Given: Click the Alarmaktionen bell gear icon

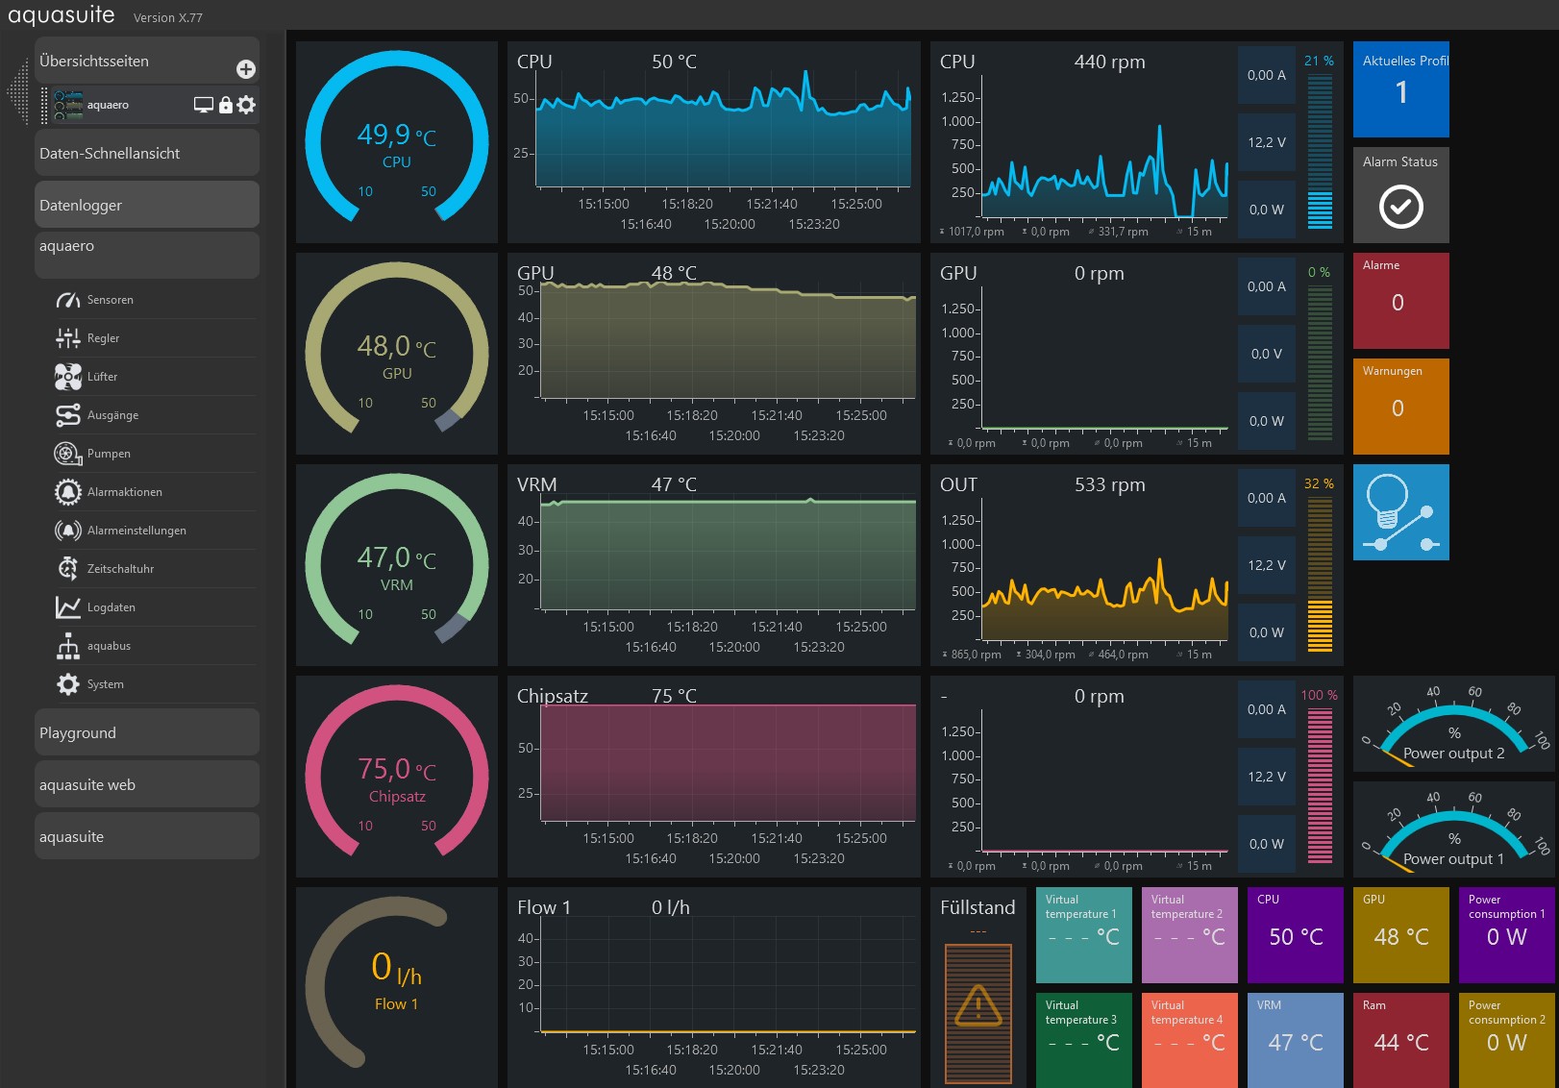Looking at the screenshot, I should click(67, 492).
